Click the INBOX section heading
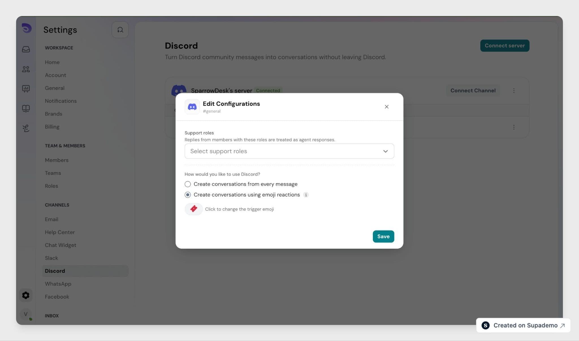Viewport: 579px width, 341px height. point(52,316)
